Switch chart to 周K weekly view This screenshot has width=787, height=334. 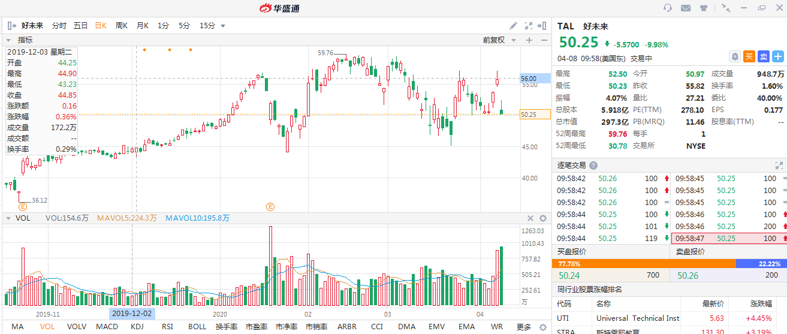[121, 26]
